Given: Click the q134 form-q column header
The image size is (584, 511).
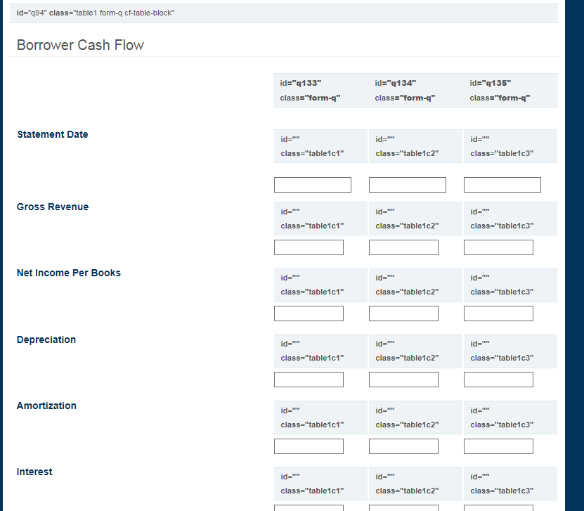Looking at the screenshot, I should [x=415, y=91].
